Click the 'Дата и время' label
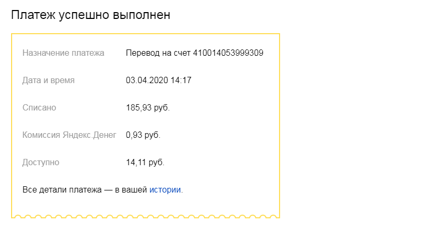Screen dimensions: 432x242 click(49, 80)
